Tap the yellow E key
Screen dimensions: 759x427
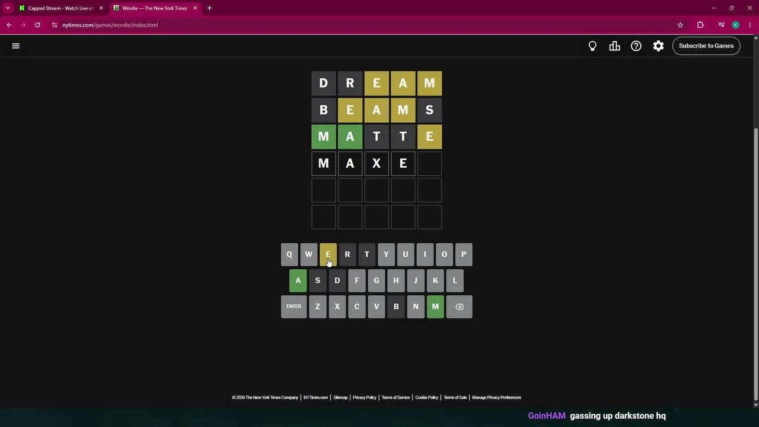coord(328,254)
